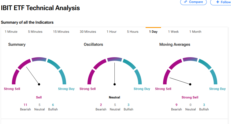Select the 5 Hours tab

pyautogui.click(x=133, y=32)
